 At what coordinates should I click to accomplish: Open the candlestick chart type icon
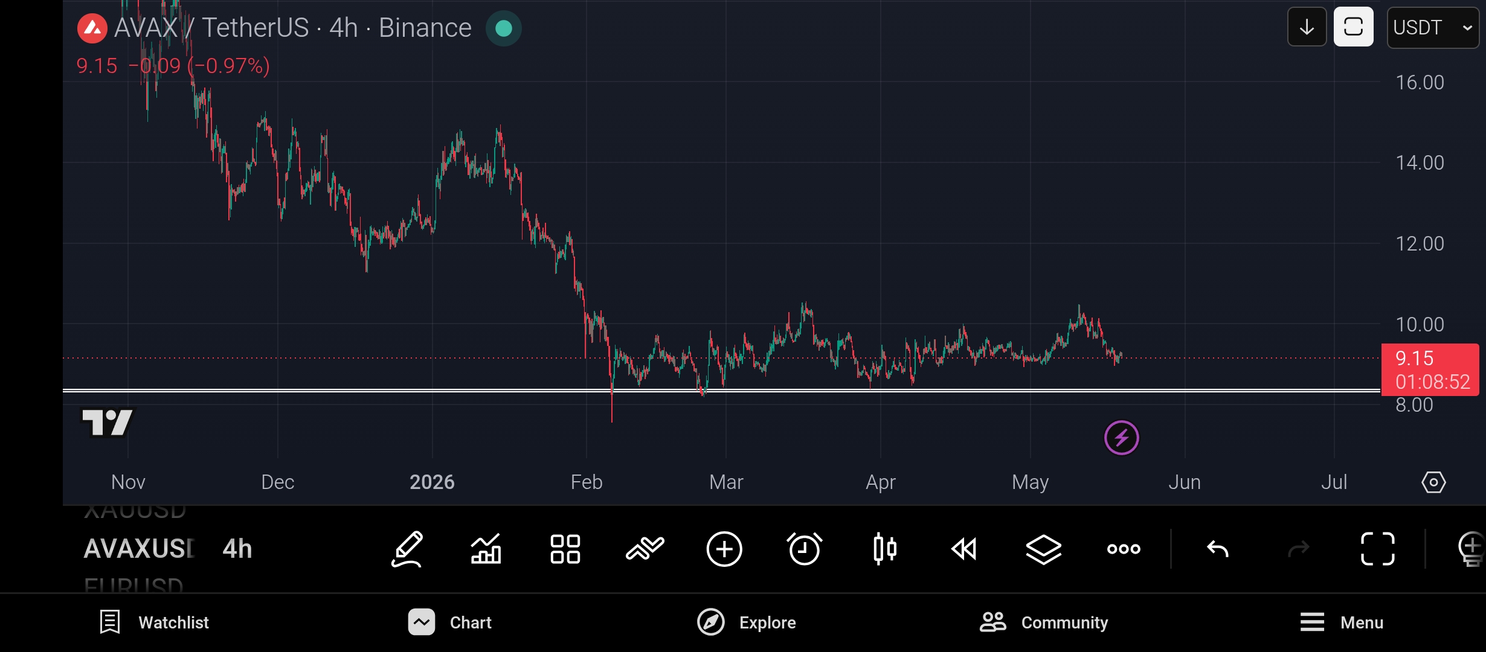click(x=885, y=549)
